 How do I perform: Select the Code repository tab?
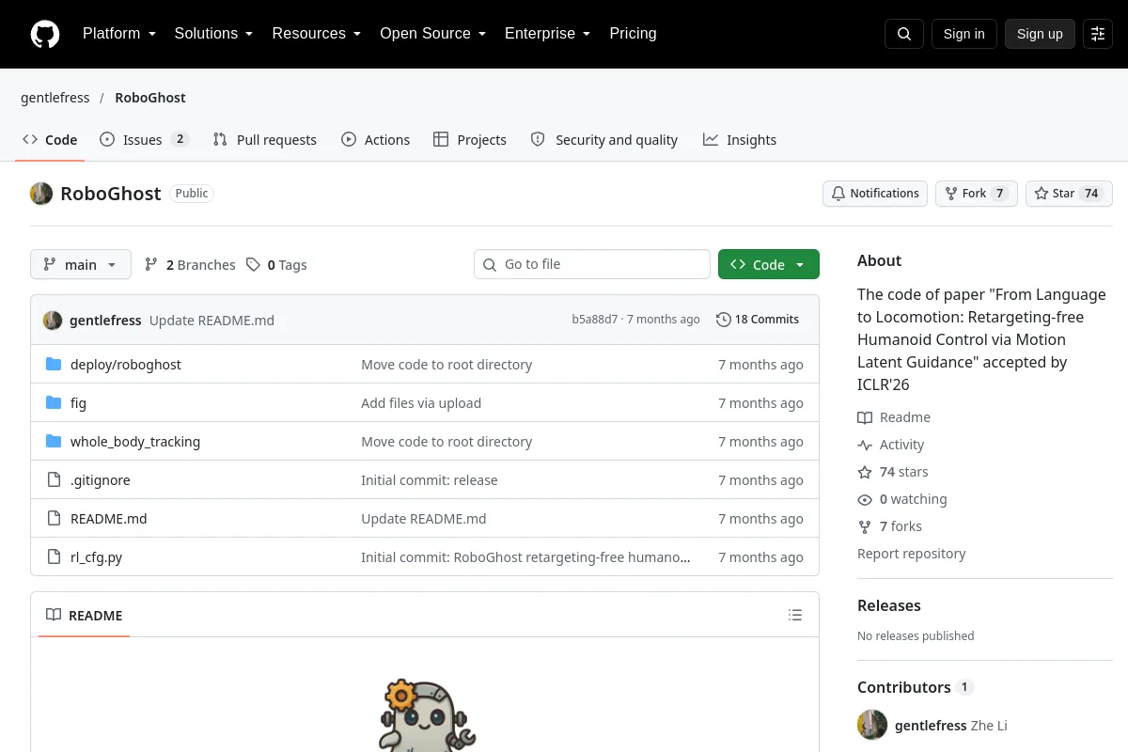[x=51, y=140]
